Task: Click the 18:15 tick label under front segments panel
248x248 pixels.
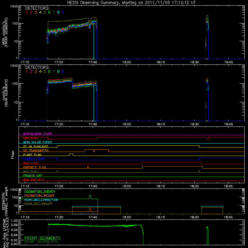Action: click(x=161, y=62)
